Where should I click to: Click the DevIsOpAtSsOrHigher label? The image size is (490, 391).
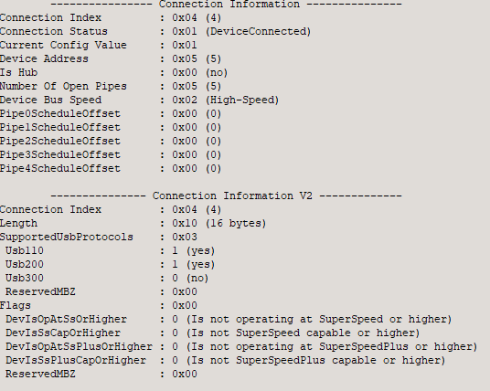pyautogui.click(x=66, y=320)
